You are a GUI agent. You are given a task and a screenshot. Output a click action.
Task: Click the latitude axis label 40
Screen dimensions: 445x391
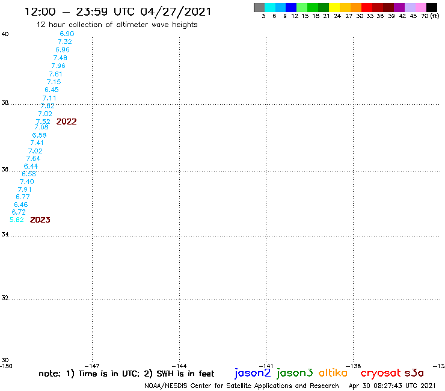coord(5,34)
